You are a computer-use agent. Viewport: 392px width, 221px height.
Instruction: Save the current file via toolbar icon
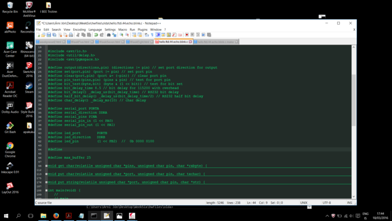(x=49, y=35)
